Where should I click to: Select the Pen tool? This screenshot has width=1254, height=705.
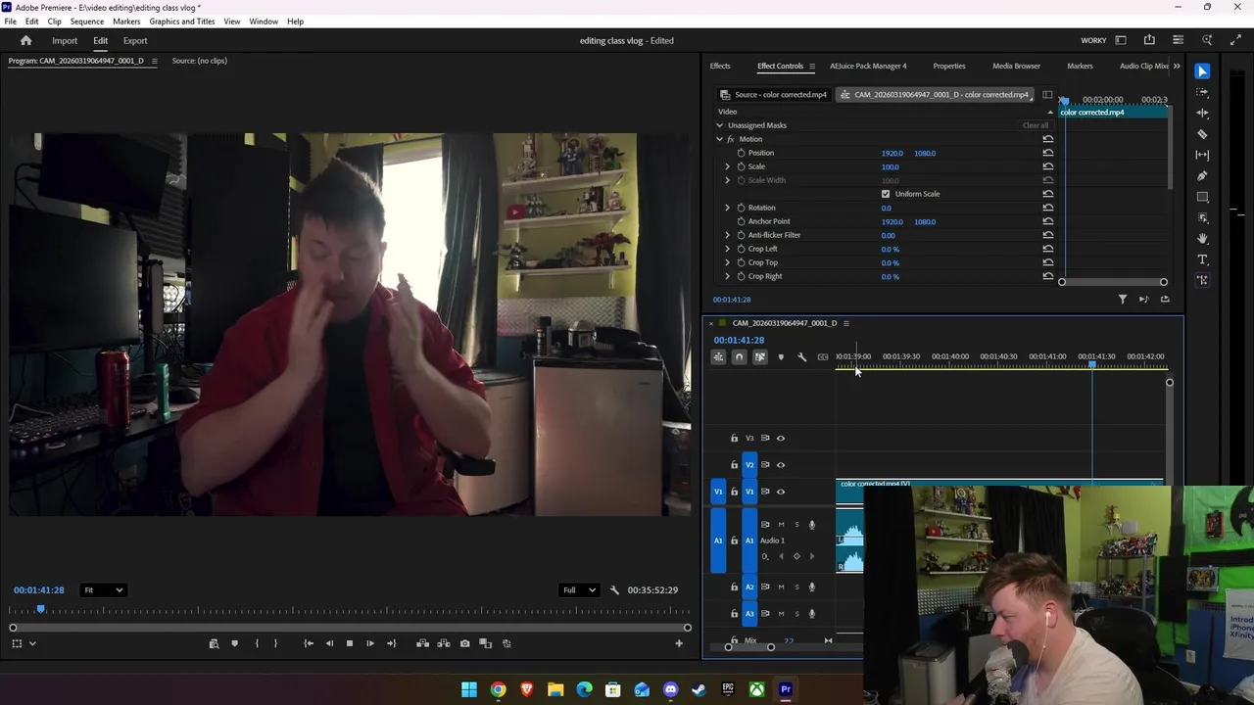(1202, 176)
